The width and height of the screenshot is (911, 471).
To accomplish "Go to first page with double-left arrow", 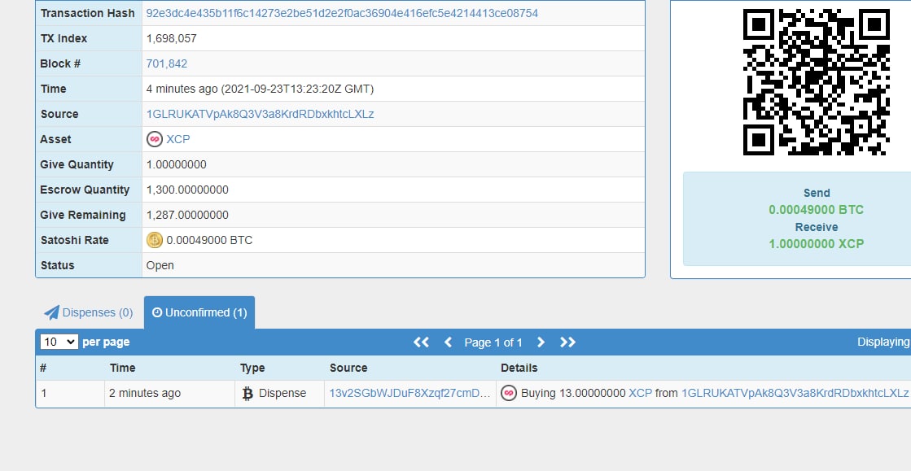I will (x=421, y=342).
